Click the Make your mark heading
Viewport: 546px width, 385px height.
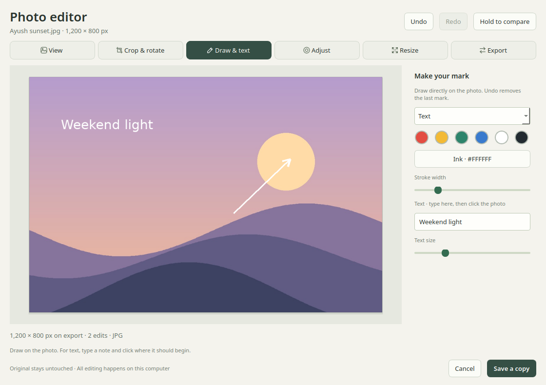click(442, 76)
